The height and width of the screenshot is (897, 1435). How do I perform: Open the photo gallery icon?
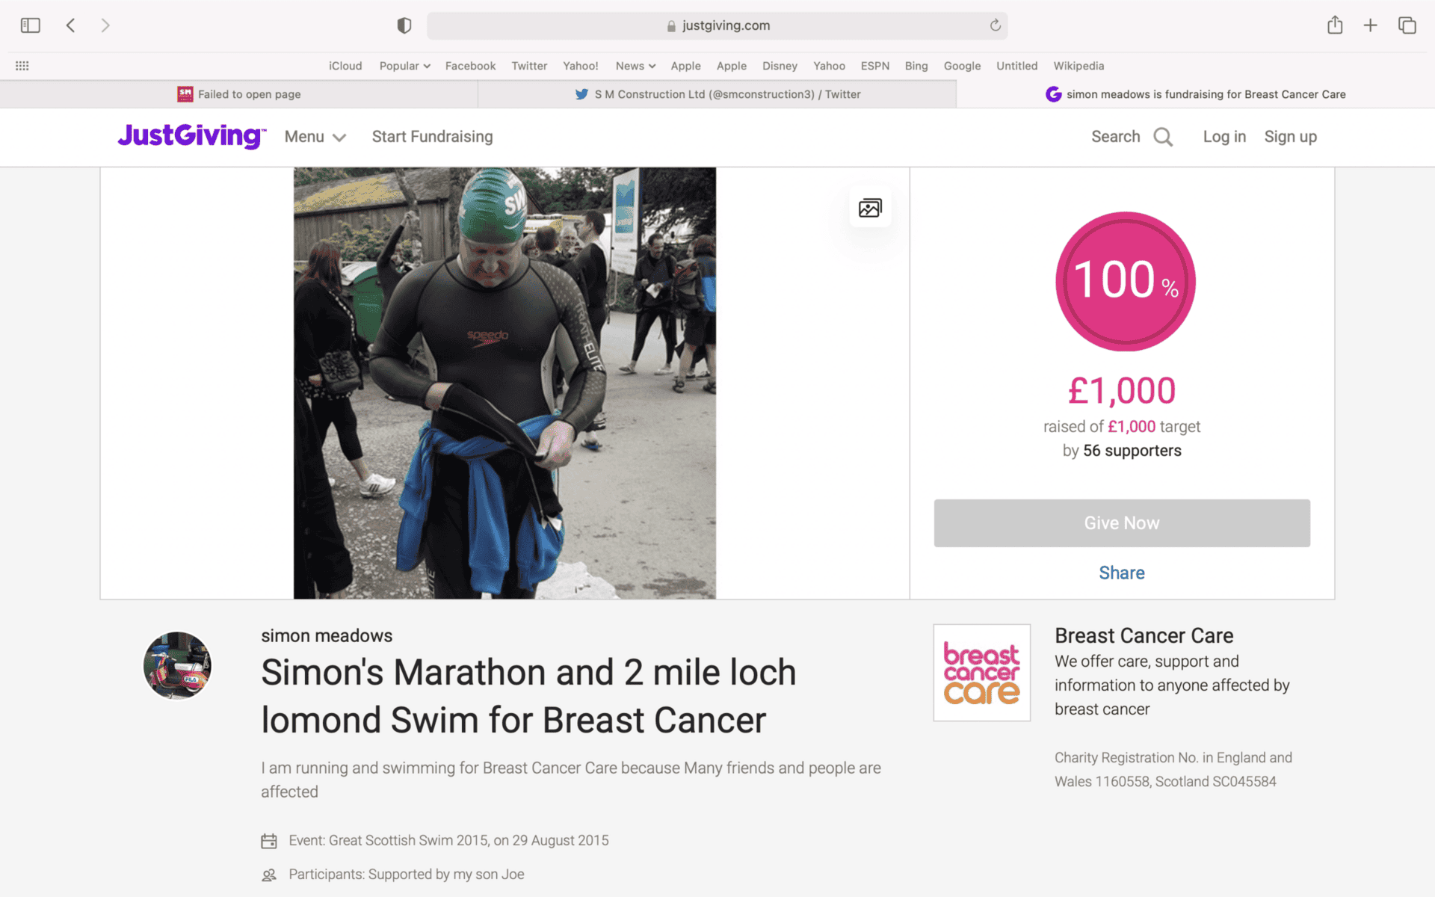click(870, 208)
